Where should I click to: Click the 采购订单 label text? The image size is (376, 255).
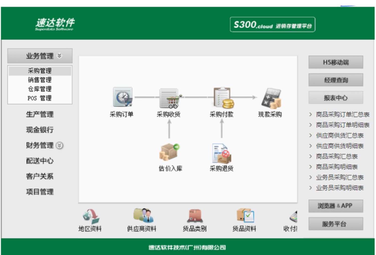(x=122, y=114)
